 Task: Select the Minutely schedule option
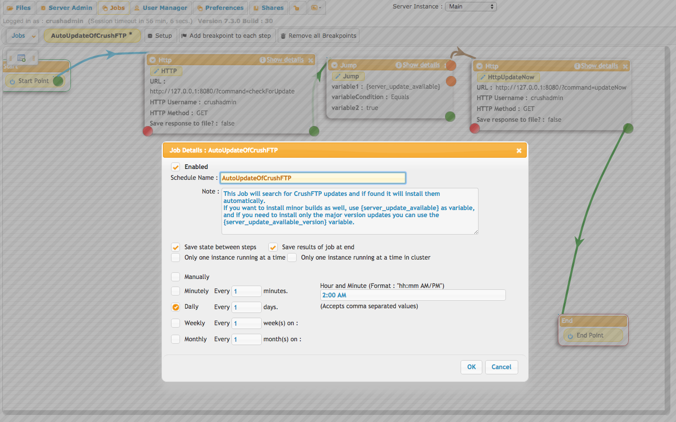(x=176, y=291)
